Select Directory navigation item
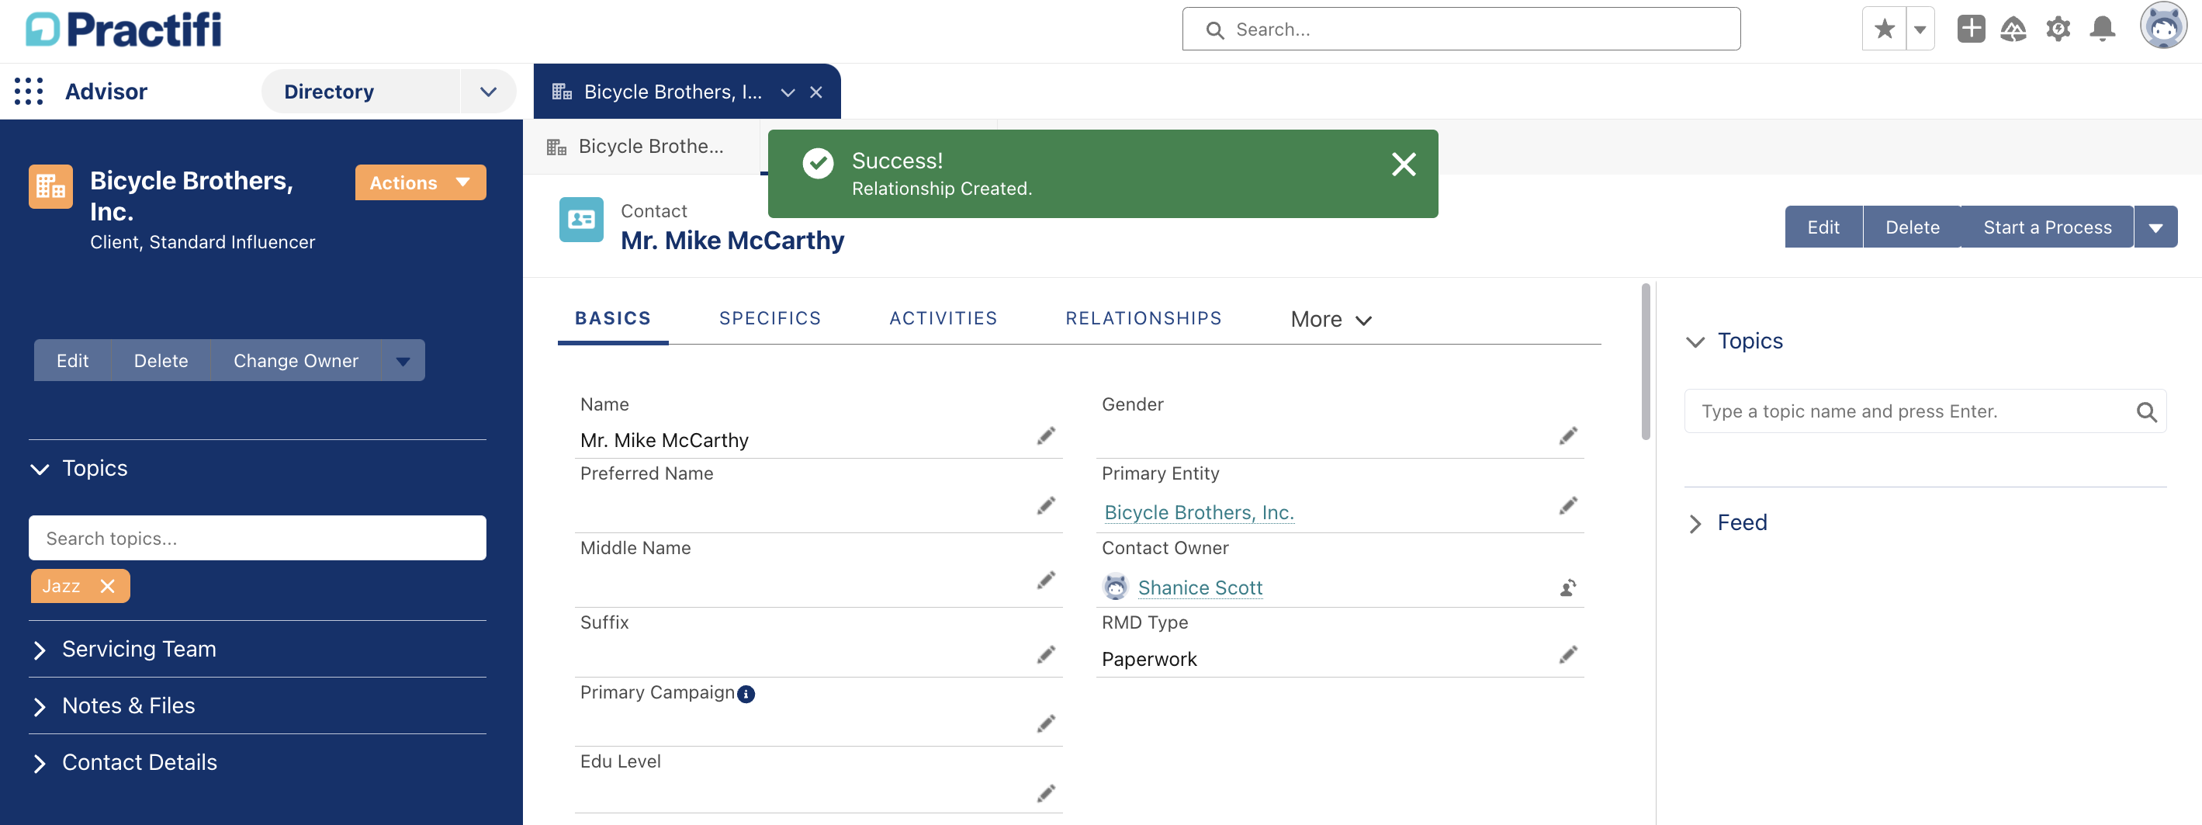Screen dimensions: 2202x825 pyautogui.click(x=329, y=92)
